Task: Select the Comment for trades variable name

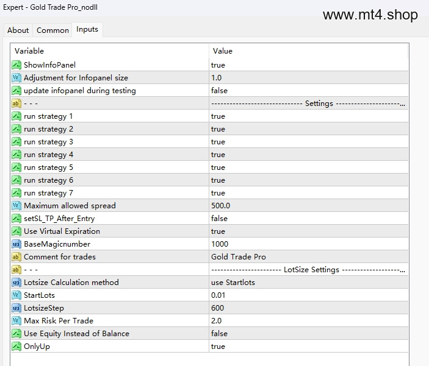Action: click(60, 257)
